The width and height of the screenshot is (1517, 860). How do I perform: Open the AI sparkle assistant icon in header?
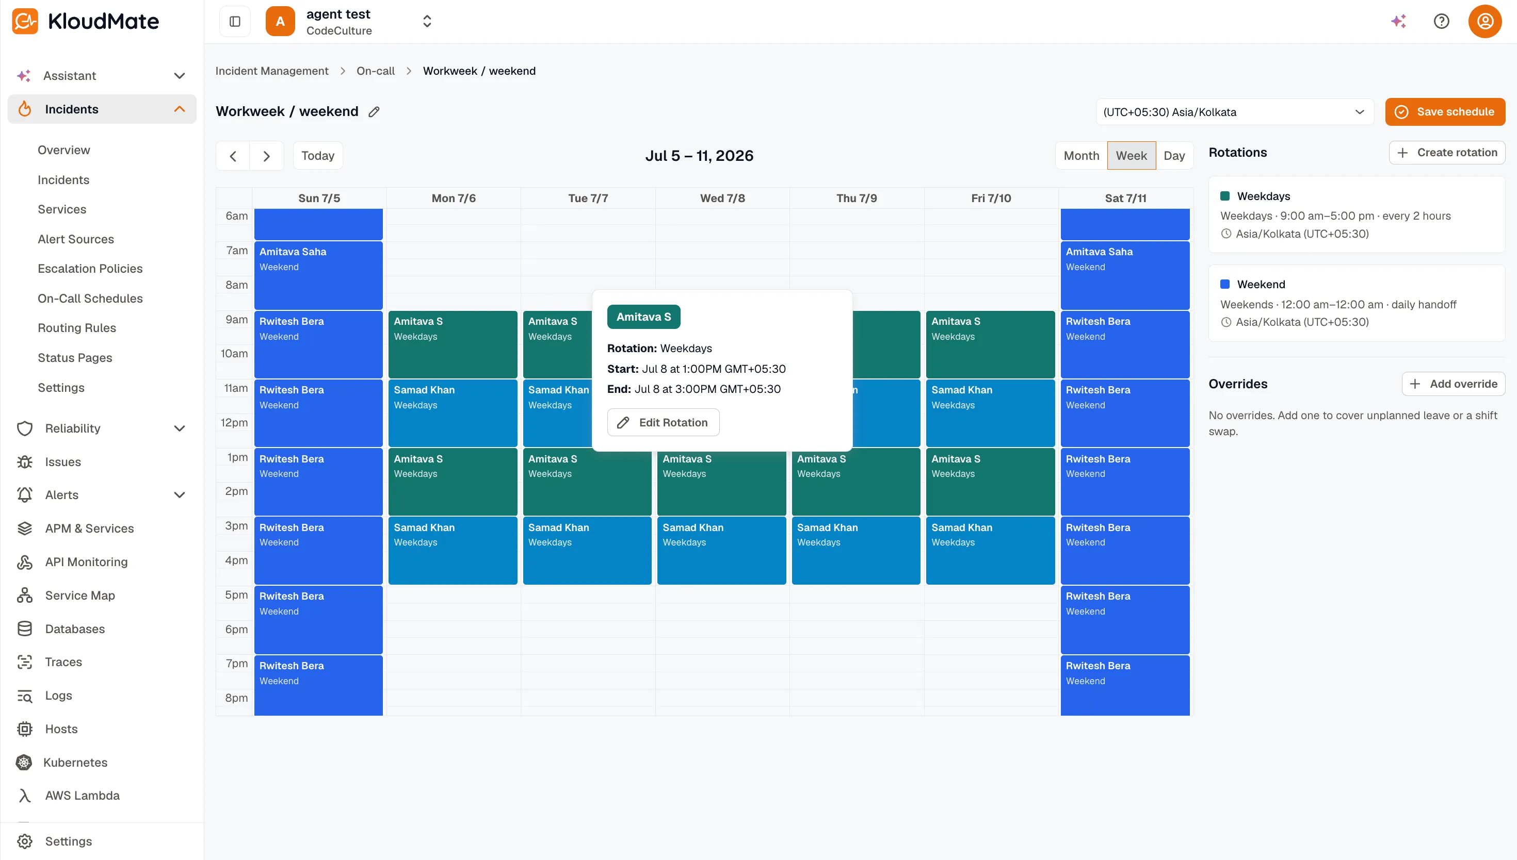pyautogui.click(x=1398, y=21)
